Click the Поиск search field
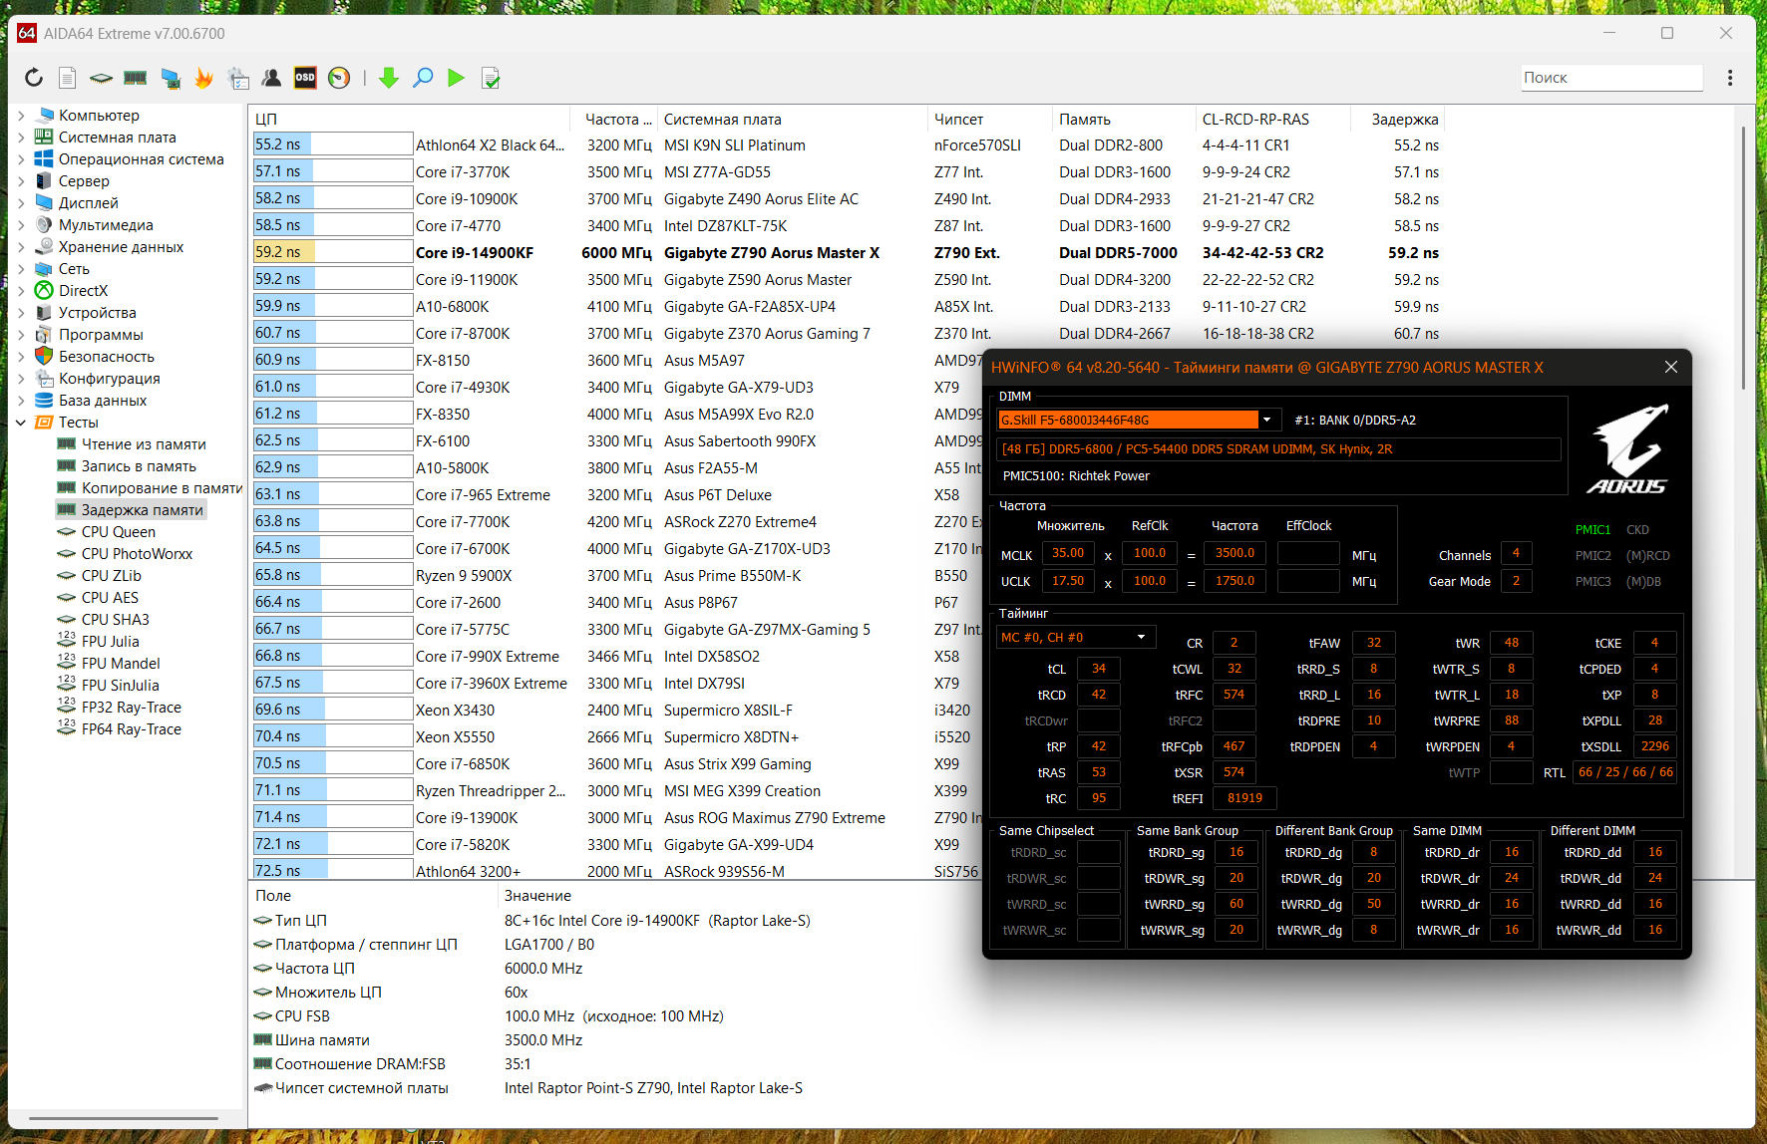This screenshot has width=1767, height=1144. (x=1611, y=78)
